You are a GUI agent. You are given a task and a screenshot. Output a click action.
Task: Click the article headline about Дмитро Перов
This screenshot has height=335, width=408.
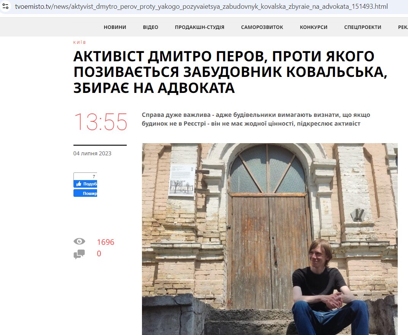[230, 72]
